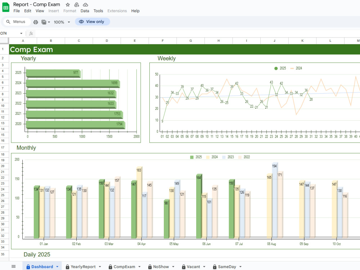The height and width of the screenshot is (270, 360).
Task: Click the lock icon on CompExam tab
Action: pos(111,267)
